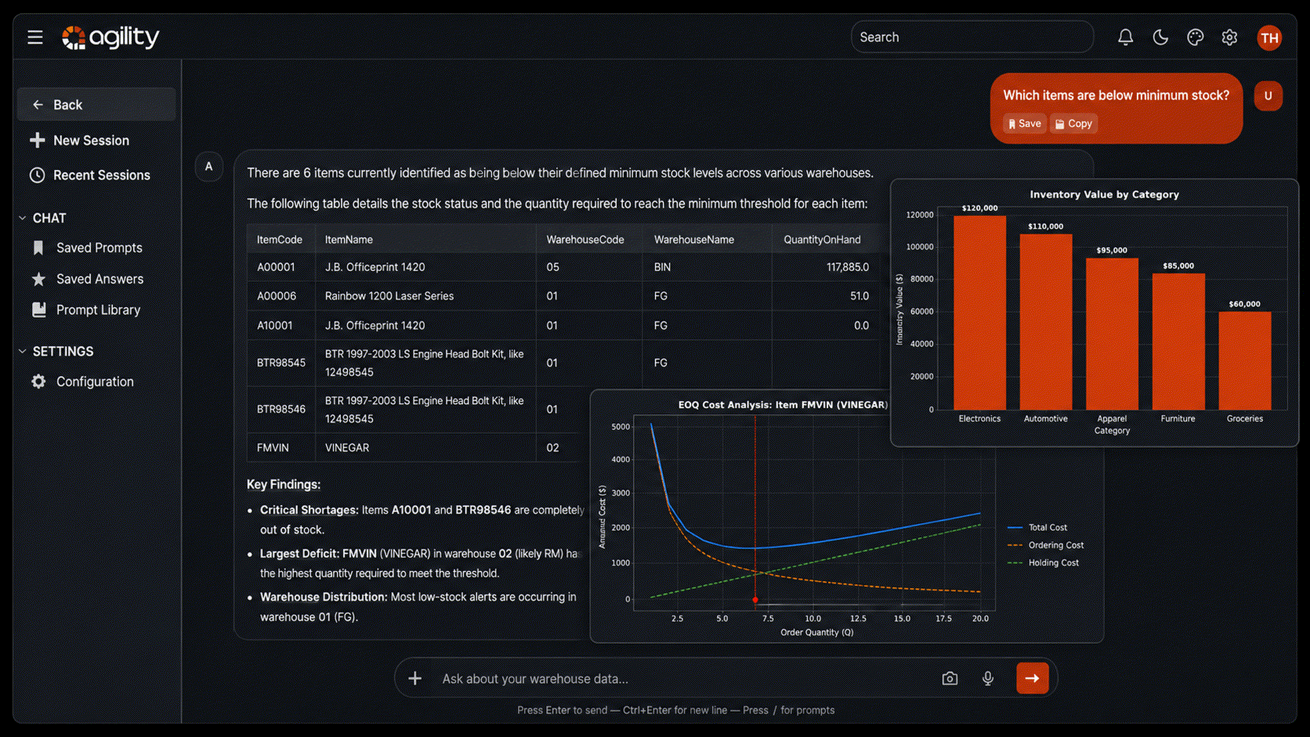
Task: Click the New Session plus icon
Action: pos(37,140)
